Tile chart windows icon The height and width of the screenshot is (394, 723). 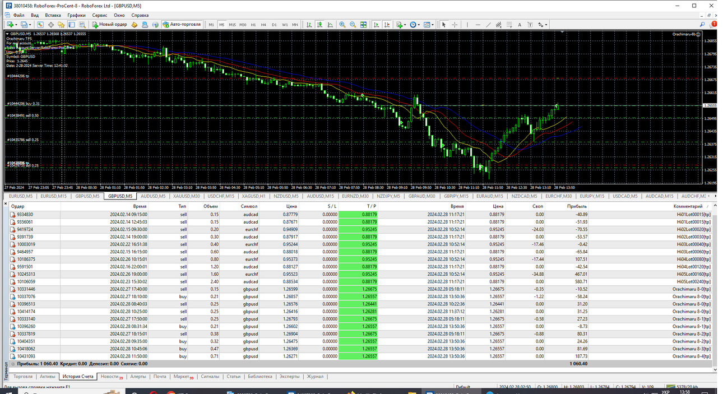(x=363, y=25)
